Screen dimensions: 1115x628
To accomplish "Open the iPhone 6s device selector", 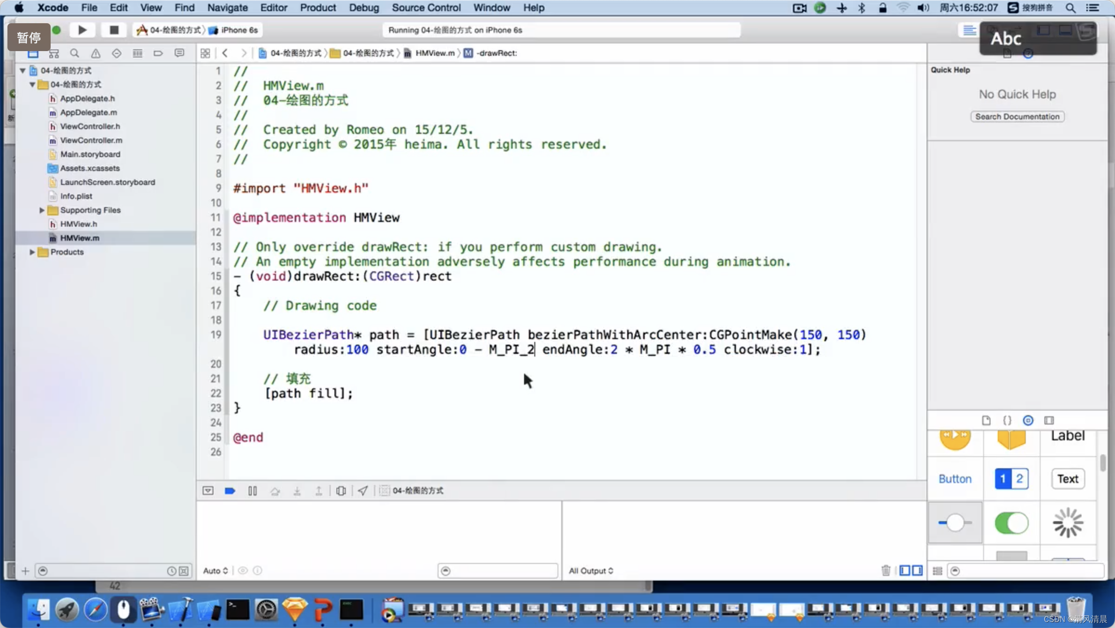I will pyautogui.click(x=234, y=30).
